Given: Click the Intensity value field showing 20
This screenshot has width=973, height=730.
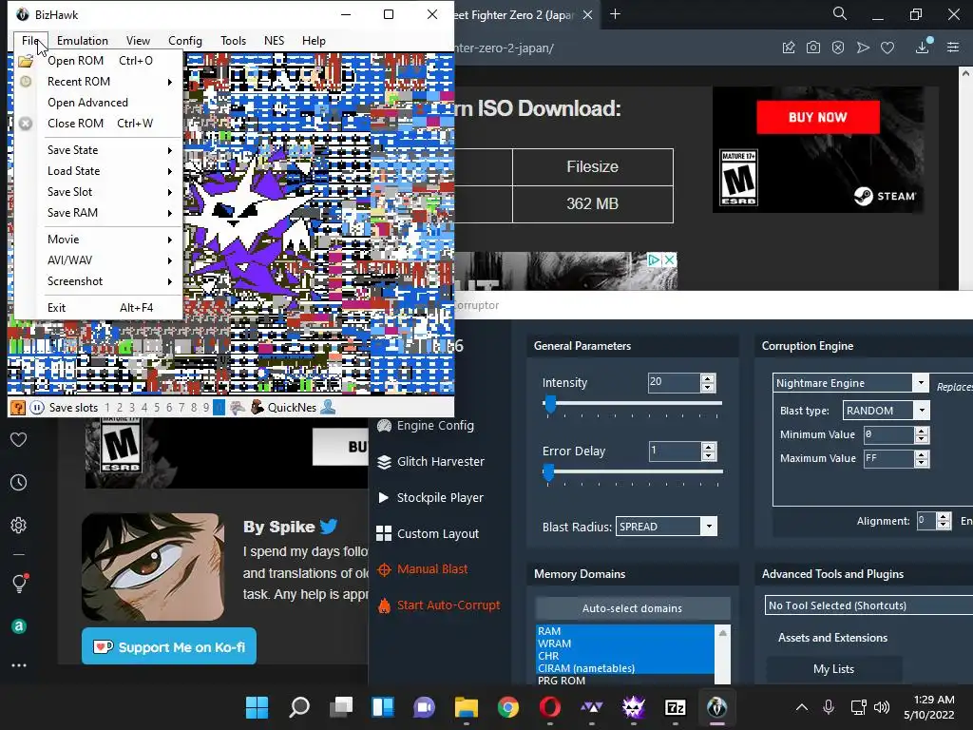Looking at the screenshot, I should tap(674, 382).
